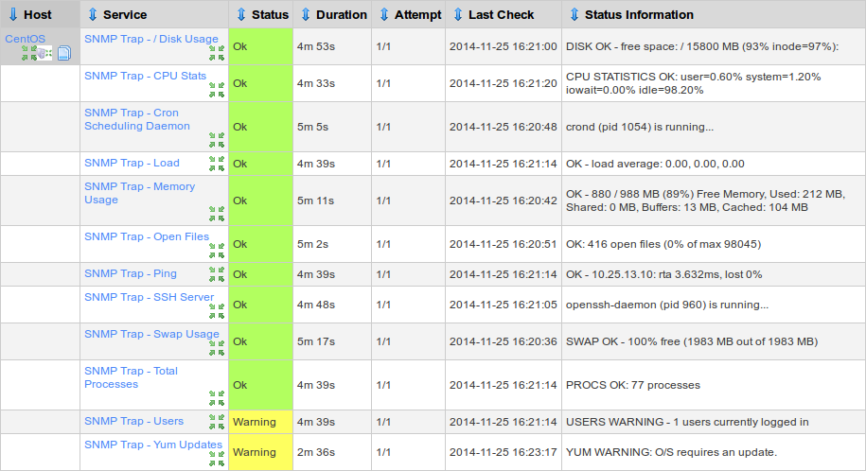
Task: Click blue documents icon in CentOS cell
Action: [x=64, y=53]
